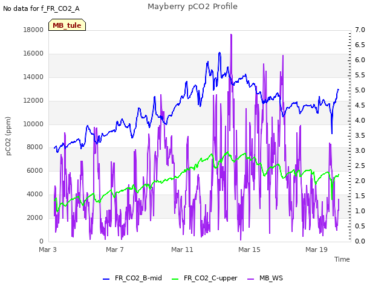Click the Mar 7 x-axis tick label

(x=115, y=250)
